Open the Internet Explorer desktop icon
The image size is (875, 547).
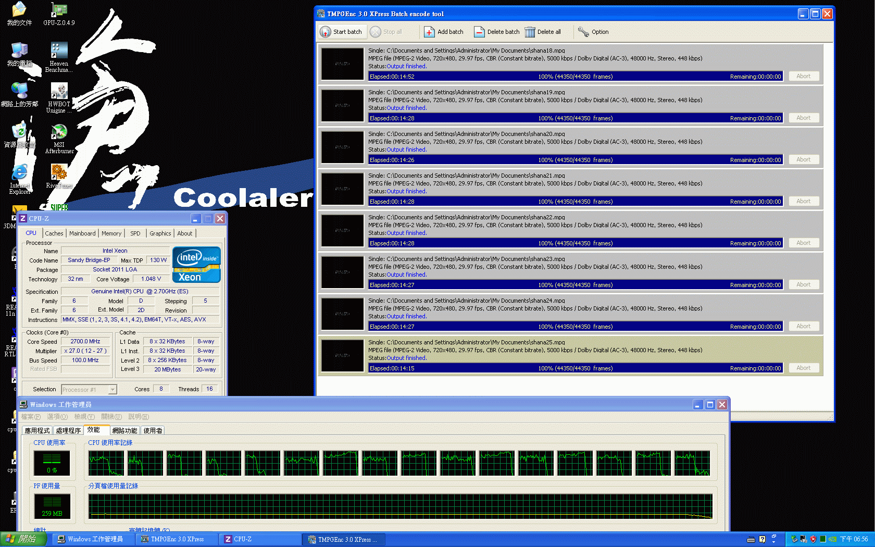[19, 172]
